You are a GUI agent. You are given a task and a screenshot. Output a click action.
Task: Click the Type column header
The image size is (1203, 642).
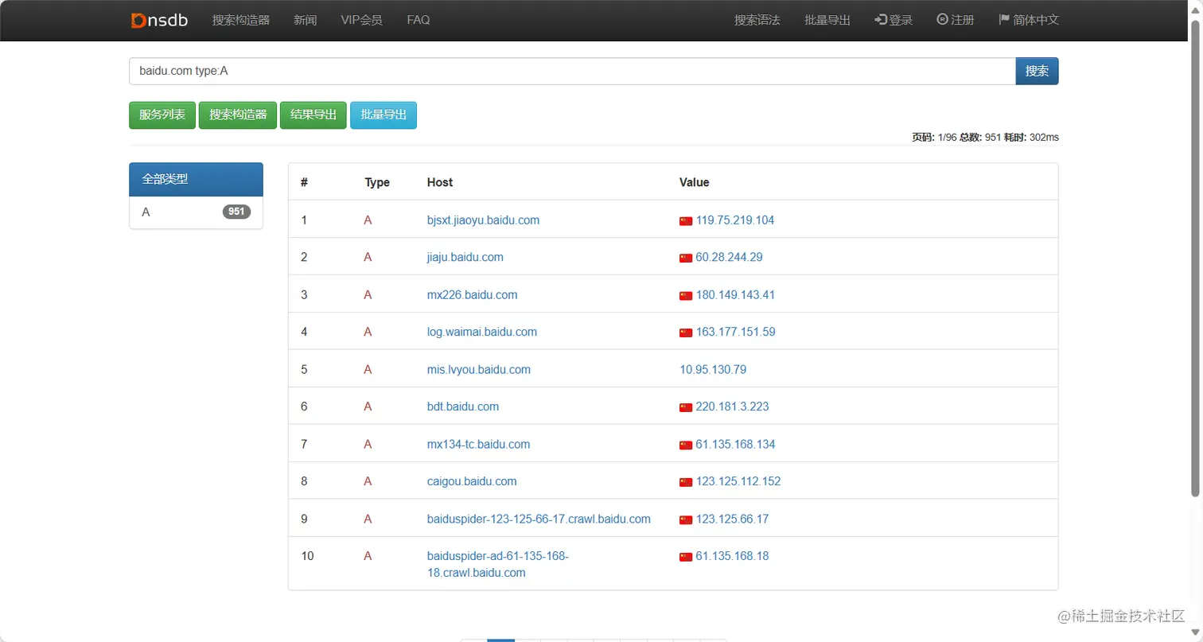[x=377, y=182]
